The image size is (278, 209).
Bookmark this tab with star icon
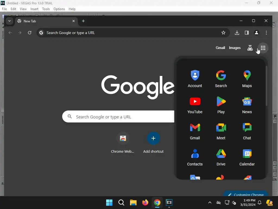click(223, 33)
